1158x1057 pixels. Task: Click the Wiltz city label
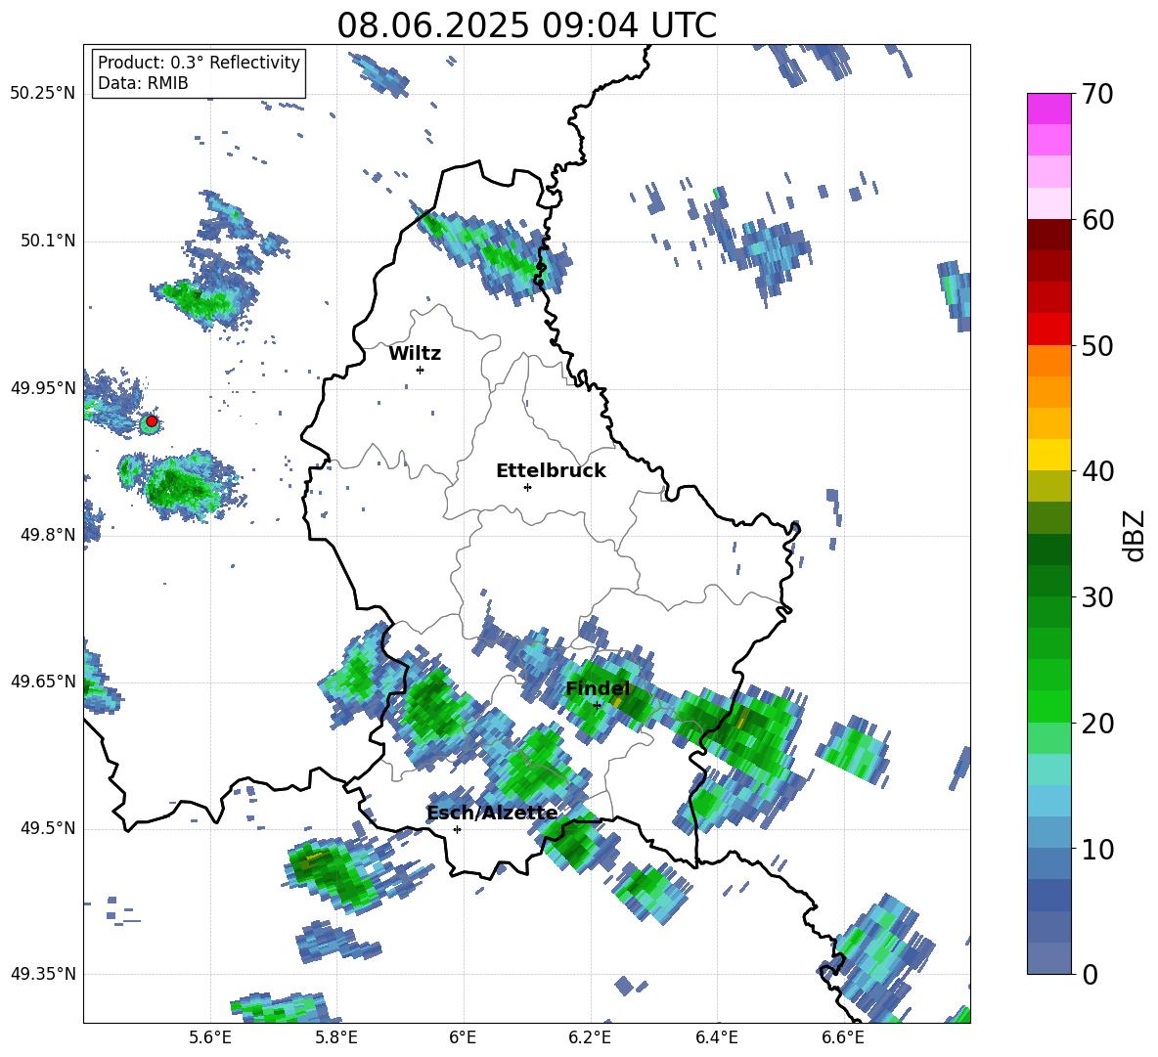coord(415,354)
